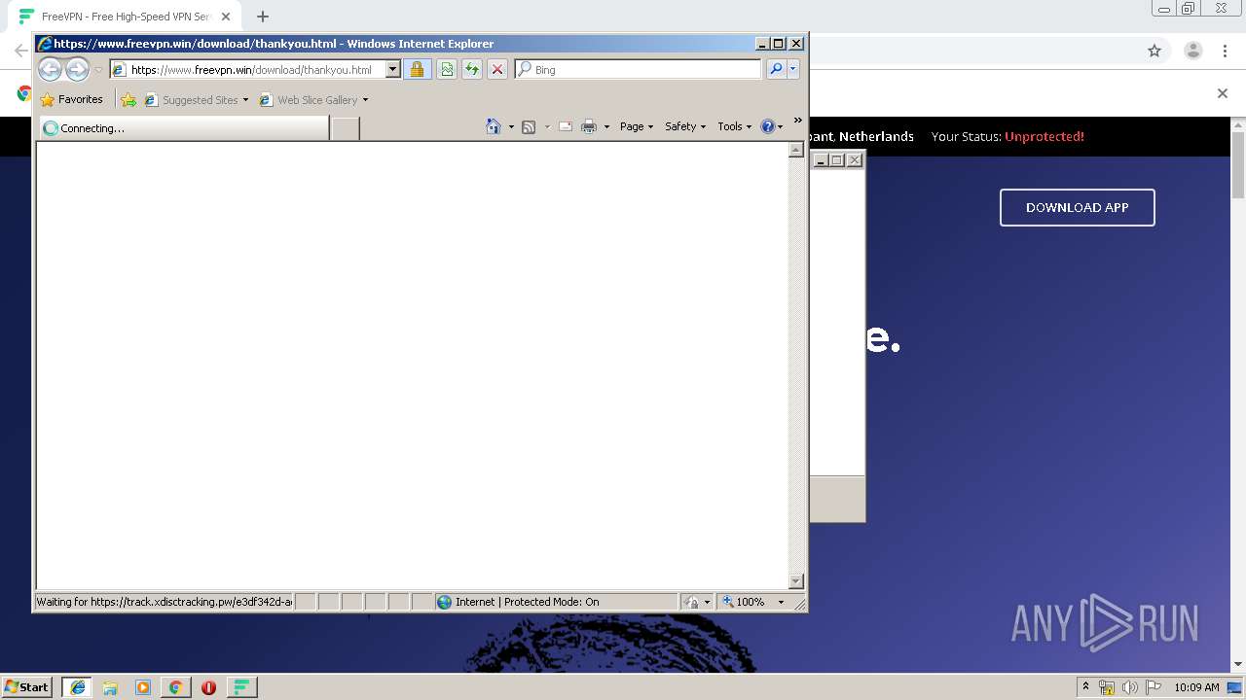The width and height of the screenshot is (1246, 700).
Task: Click Chrome back arrow
Action: pos(20,51)
